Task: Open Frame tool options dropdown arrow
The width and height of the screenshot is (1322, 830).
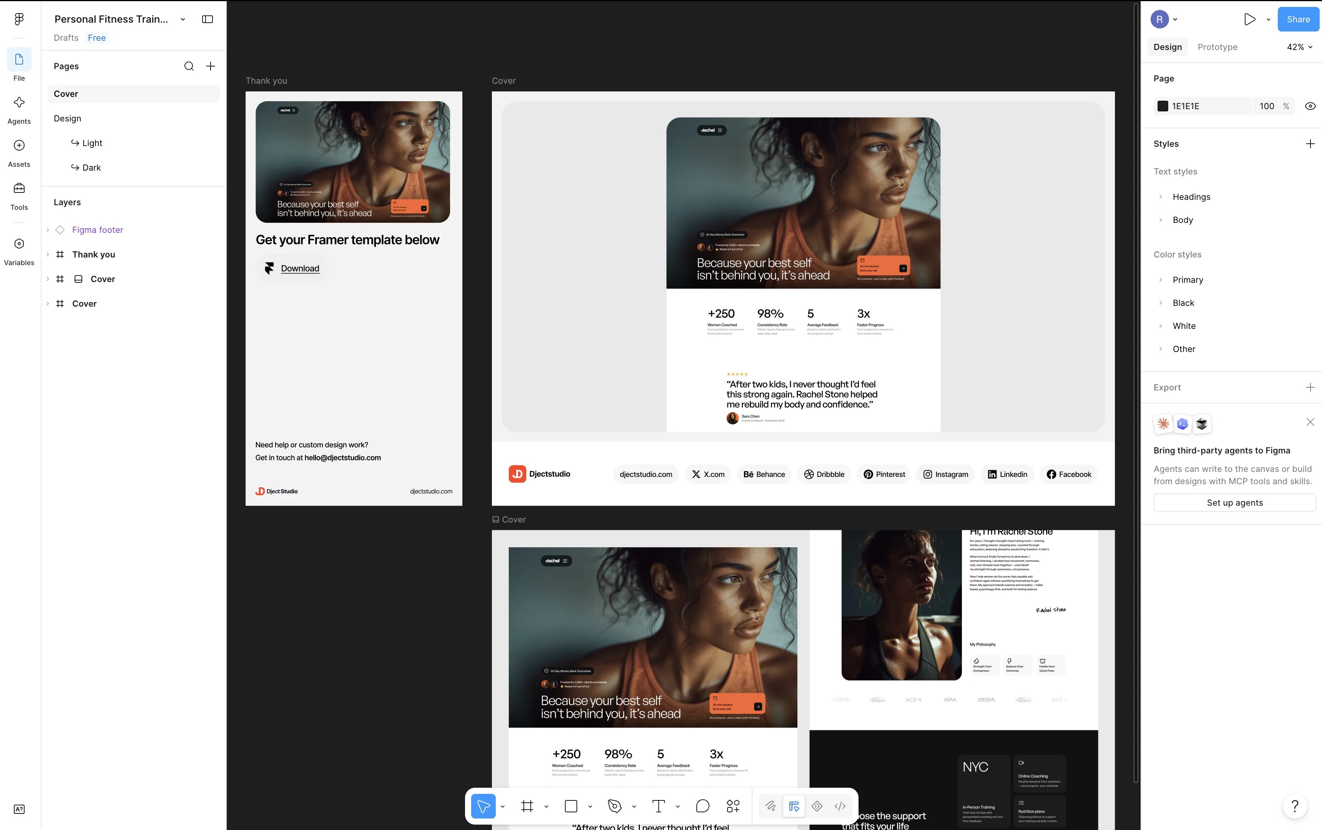Action: pos(546,807)
